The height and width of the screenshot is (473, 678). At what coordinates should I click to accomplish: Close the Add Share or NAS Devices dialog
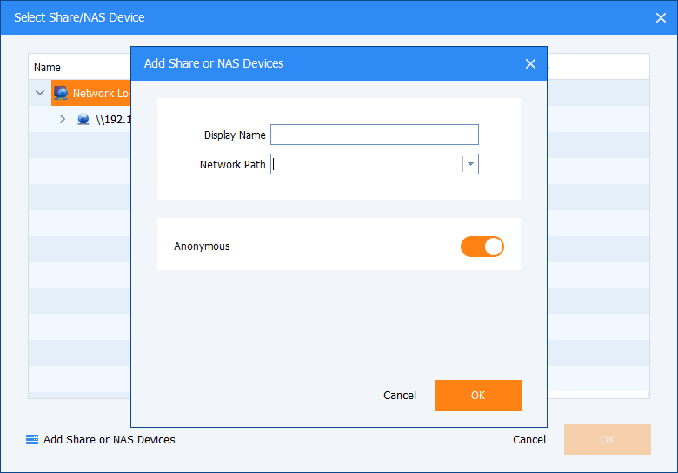(x=530, y=63)
